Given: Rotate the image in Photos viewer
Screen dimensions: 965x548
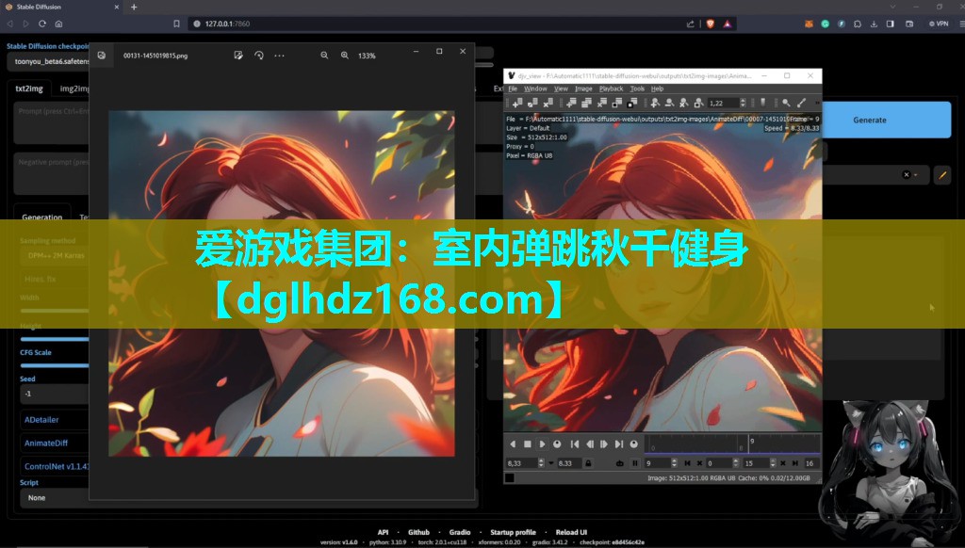Looking at the screenshot, I should coord(259,56).
